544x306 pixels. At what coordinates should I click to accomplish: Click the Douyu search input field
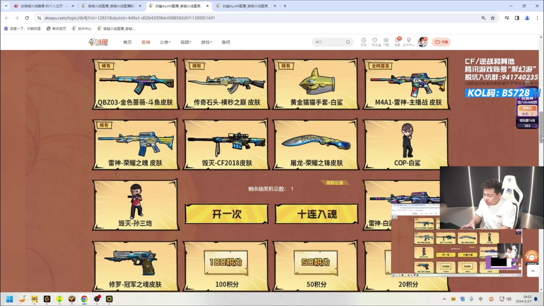click(x=329, y=42)
